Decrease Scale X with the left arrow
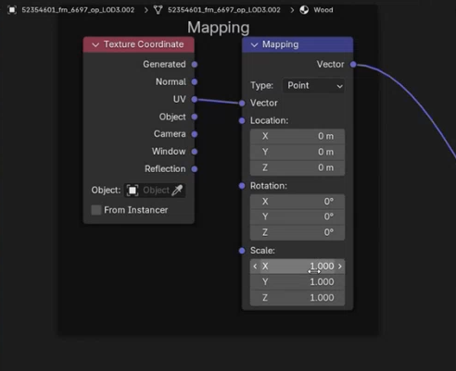The width and height of the screenshot is (456, 371). 255,266
